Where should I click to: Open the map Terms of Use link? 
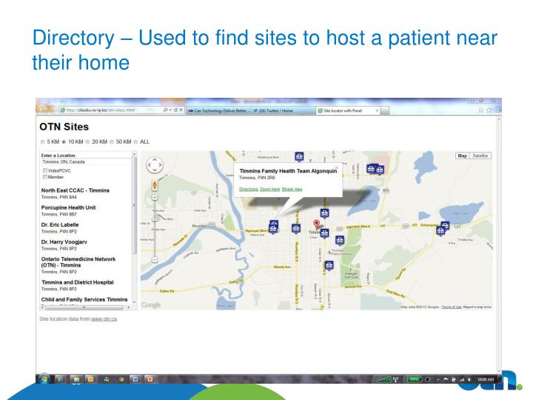452,307
